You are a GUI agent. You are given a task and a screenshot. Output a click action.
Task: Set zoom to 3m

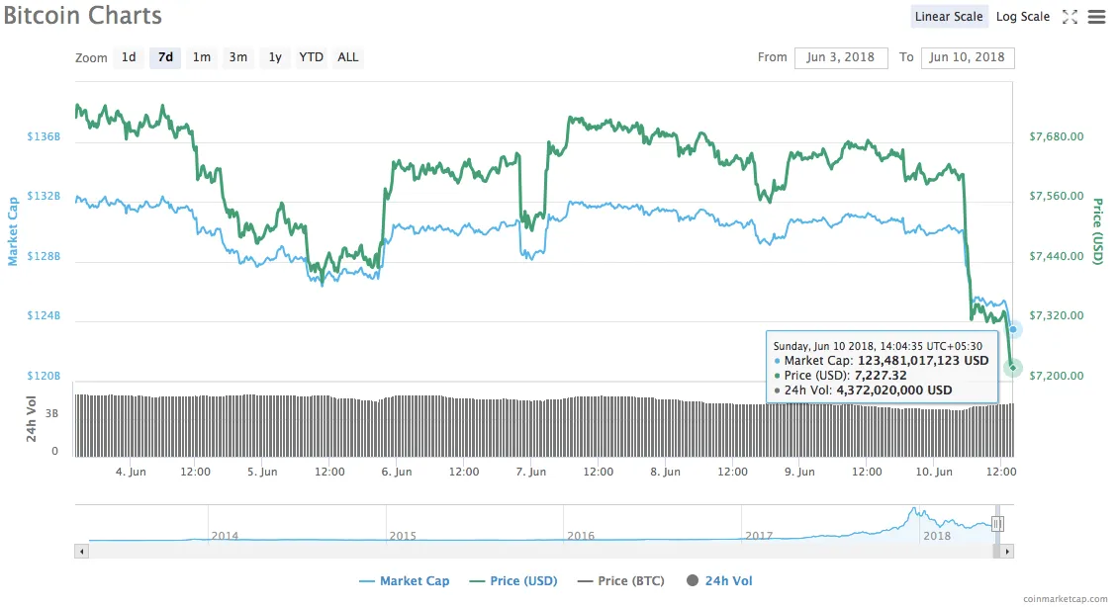[237, 57]
